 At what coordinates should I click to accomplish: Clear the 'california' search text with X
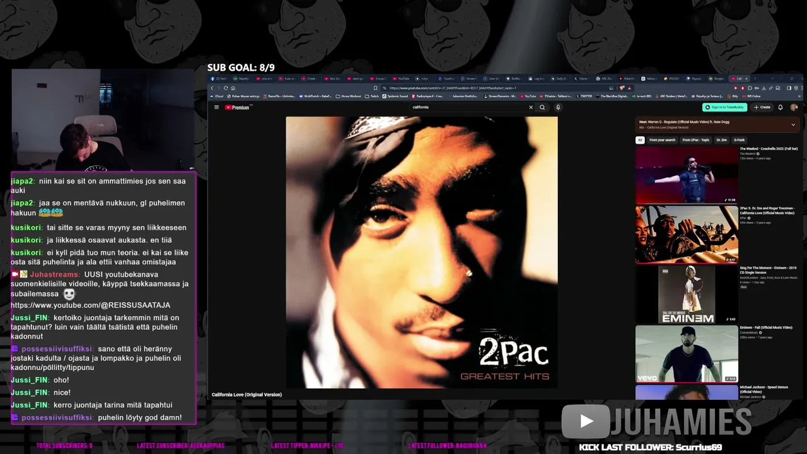[x=531, y=107]
